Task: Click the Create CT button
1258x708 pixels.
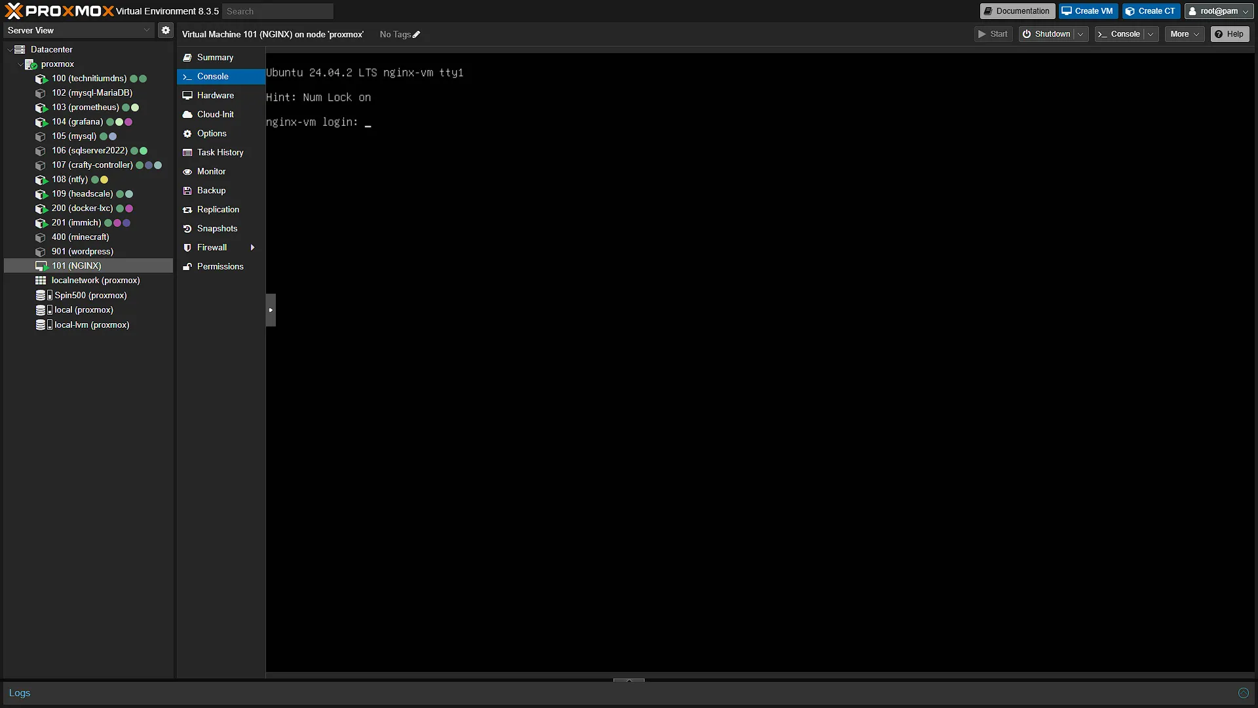Action: point(1151,11)
